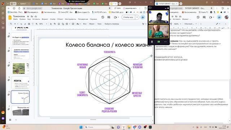Open Файл menu in Slides
Screen dimensions: 231x130
click(16, 19)
